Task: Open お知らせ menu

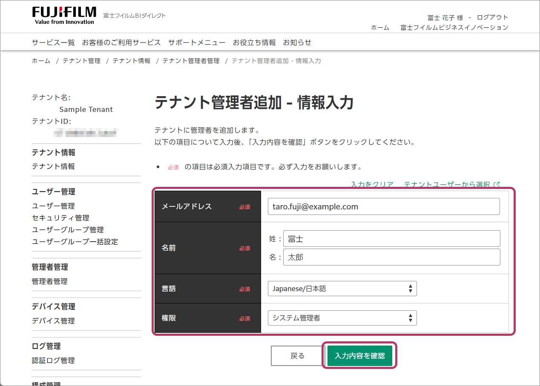Action: tap(297, 43)
